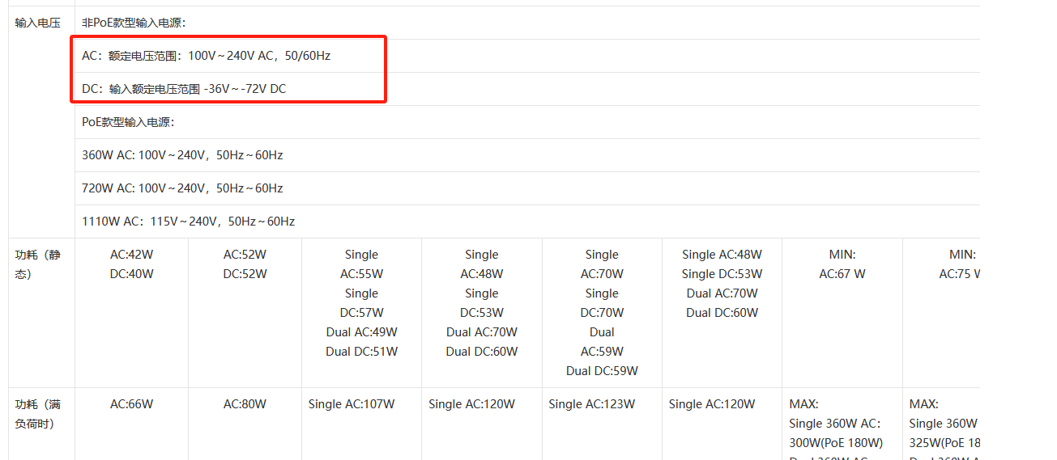The height and width of the screenshot is (460, 1057).
Task: Select the AC:66W full-load power cell
Action: click(131, 404)
